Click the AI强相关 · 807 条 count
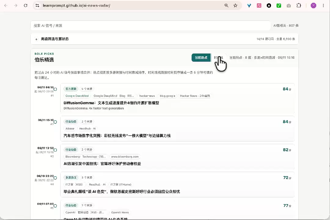 pos(286,25)
